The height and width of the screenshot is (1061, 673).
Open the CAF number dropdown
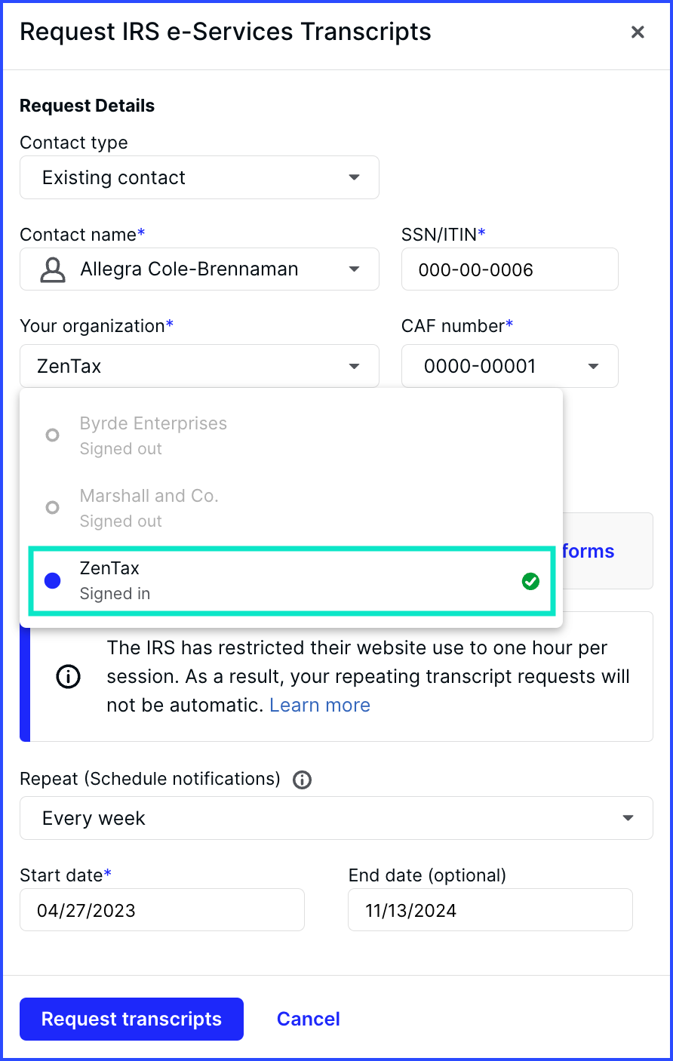pyautogui.click(x=510, y=366)
